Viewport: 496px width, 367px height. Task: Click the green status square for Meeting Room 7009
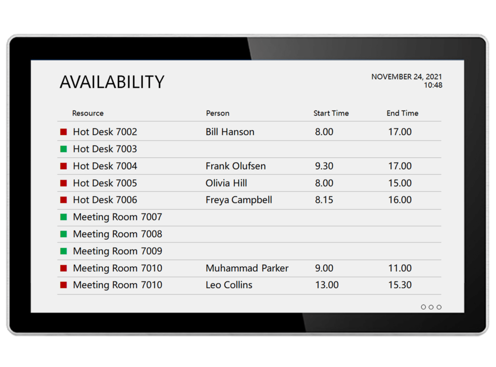[x=63, y=251]
